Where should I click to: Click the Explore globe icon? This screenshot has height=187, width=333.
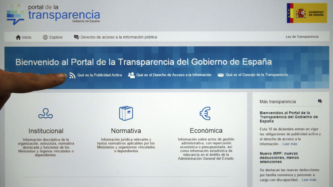[x=45, y=37]
